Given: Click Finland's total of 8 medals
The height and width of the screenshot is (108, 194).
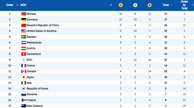Looking at the screenshot, I should pos(166,100).
